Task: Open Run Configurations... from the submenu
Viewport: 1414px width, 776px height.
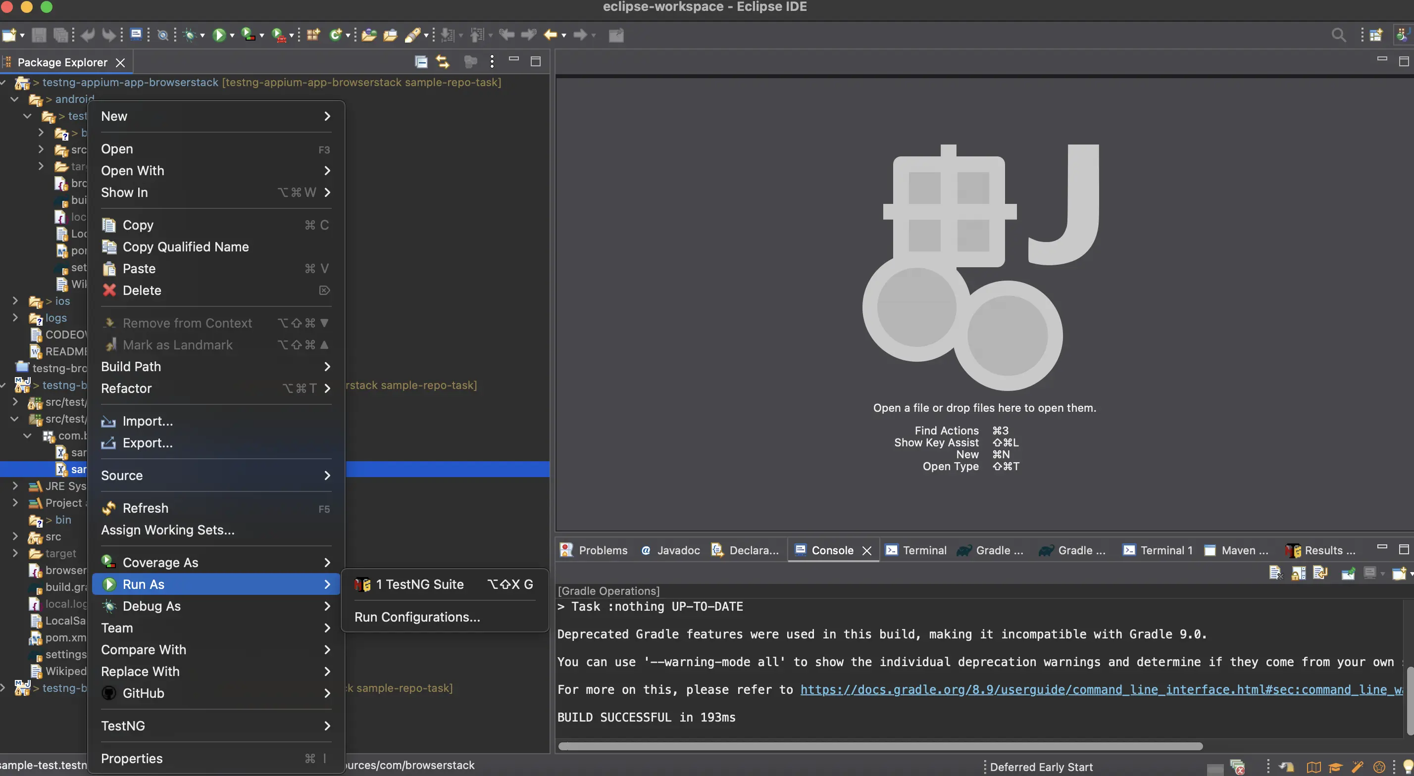Action: (417, 617)
